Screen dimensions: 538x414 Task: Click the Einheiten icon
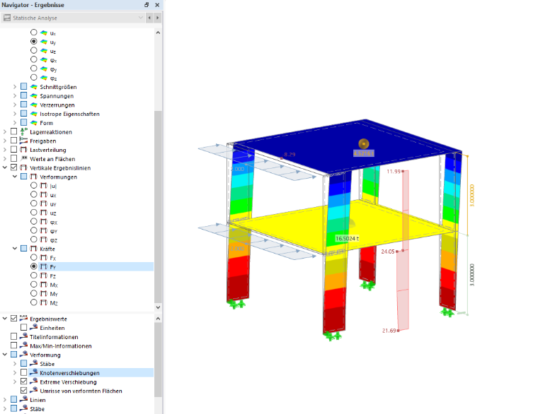point(34,327)
